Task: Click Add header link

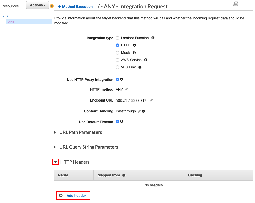Action: click(x=73, y=196)
